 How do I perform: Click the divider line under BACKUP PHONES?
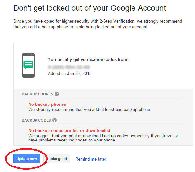(x=103, y=98)
